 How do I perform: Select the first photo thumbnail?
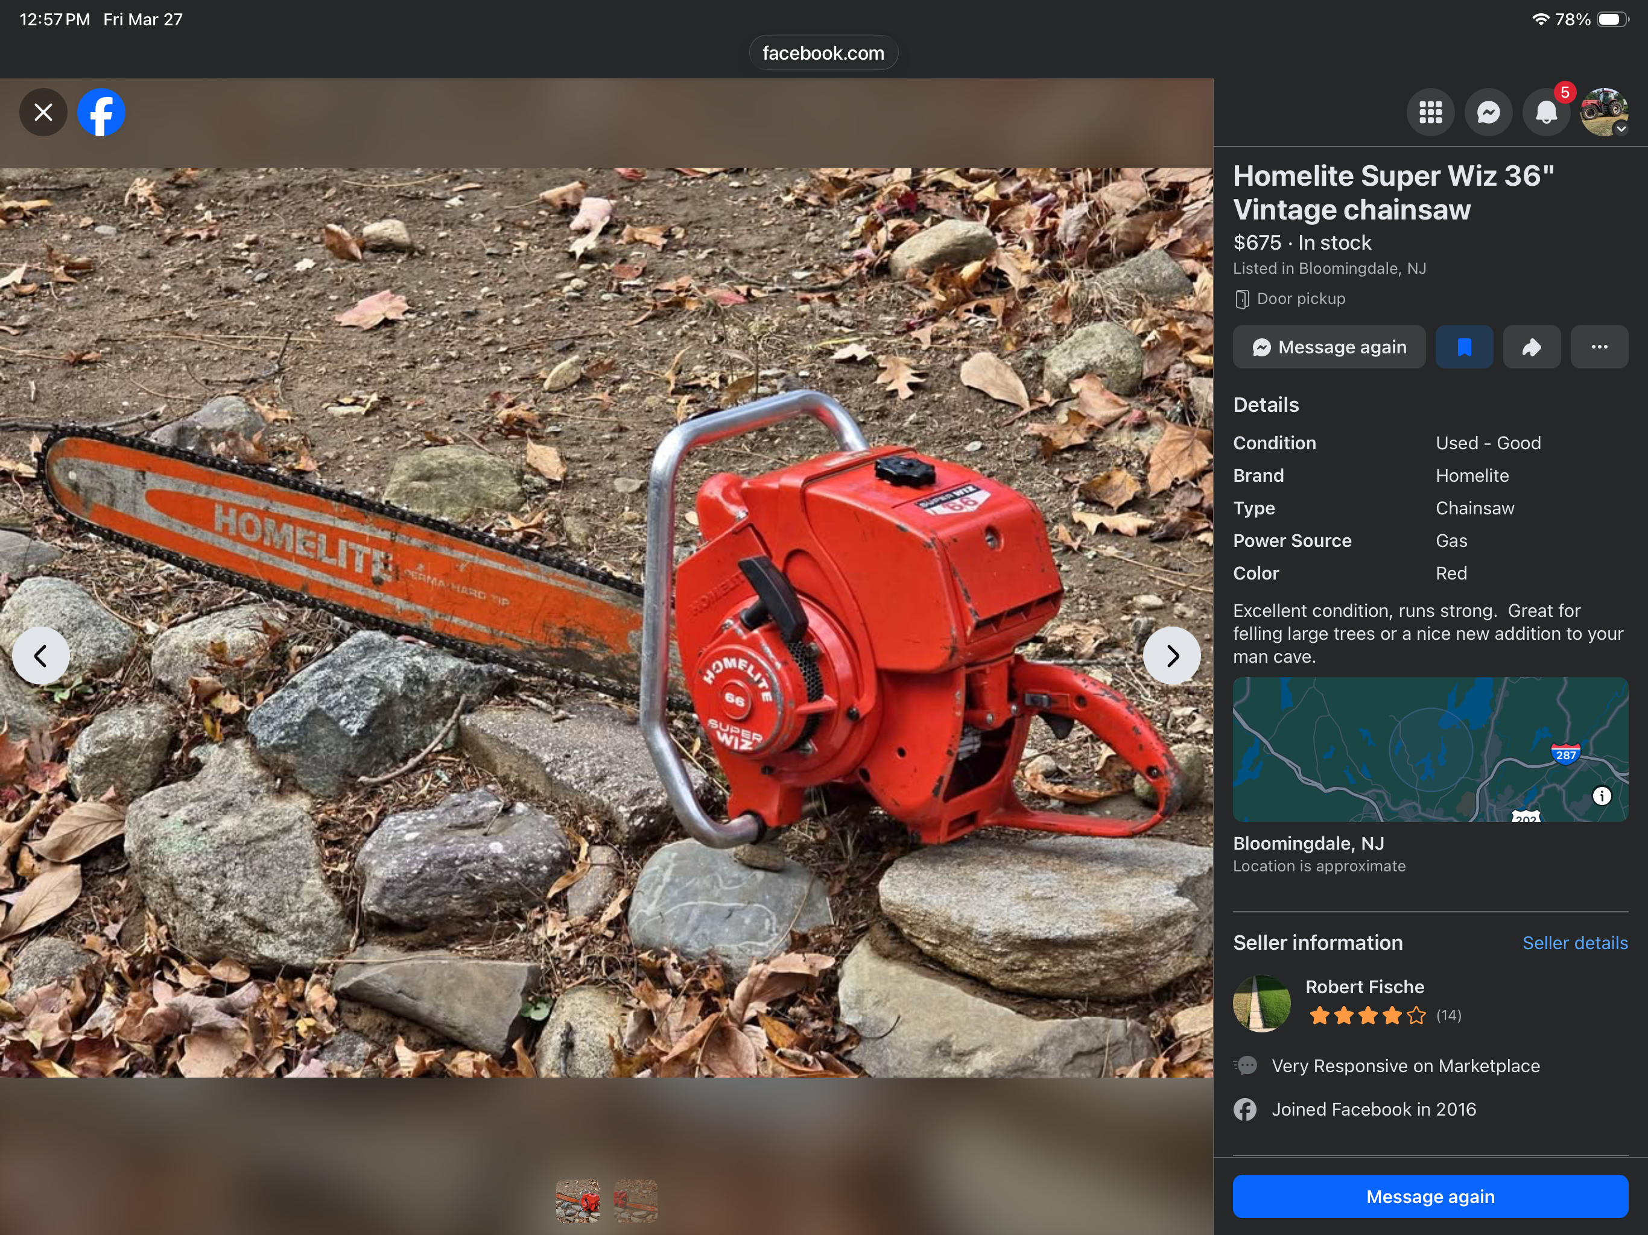click(x=577, y=1201)
